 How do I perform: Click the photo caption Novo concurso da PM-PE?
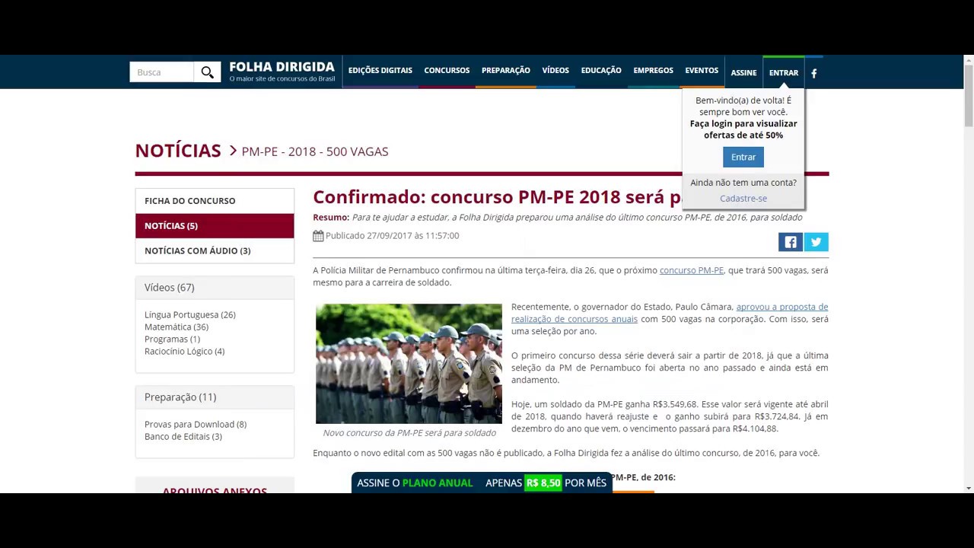pyautogui.click(x=409, y=432)
